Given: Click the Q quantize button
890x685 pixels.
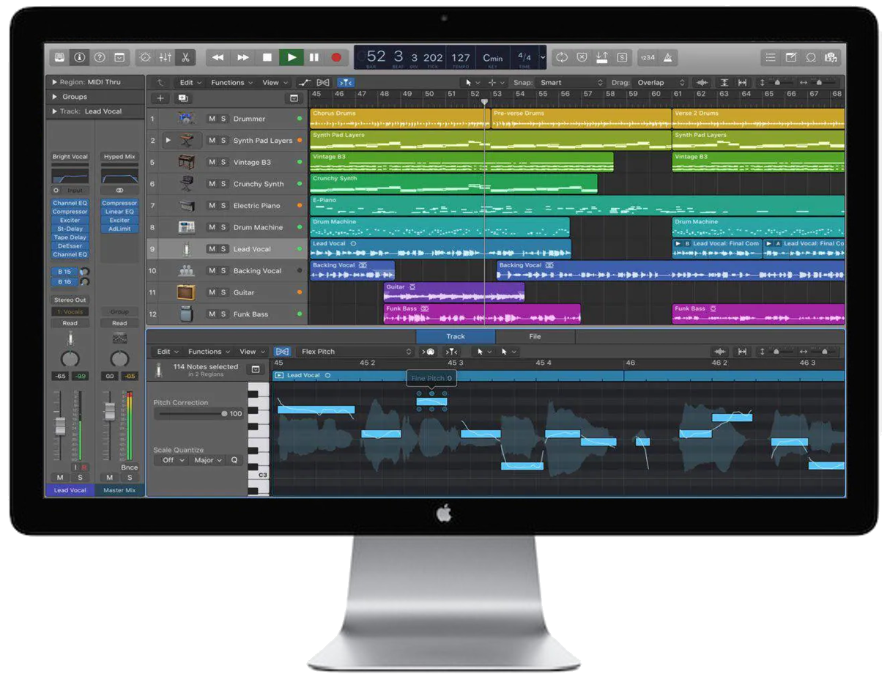Looking at the screenshot, I should point(234,460).
